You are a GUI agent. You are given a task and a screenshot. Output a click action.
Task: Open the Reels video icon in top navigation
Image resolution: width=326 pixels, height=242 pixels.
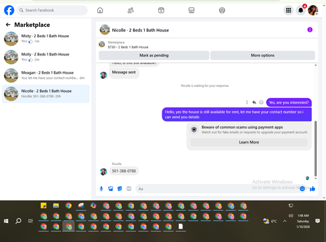click(x=161, y=10)
